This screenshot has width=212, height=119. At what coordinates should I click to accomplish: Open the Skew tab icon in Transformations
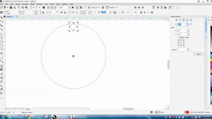click(x=191, y=20)
